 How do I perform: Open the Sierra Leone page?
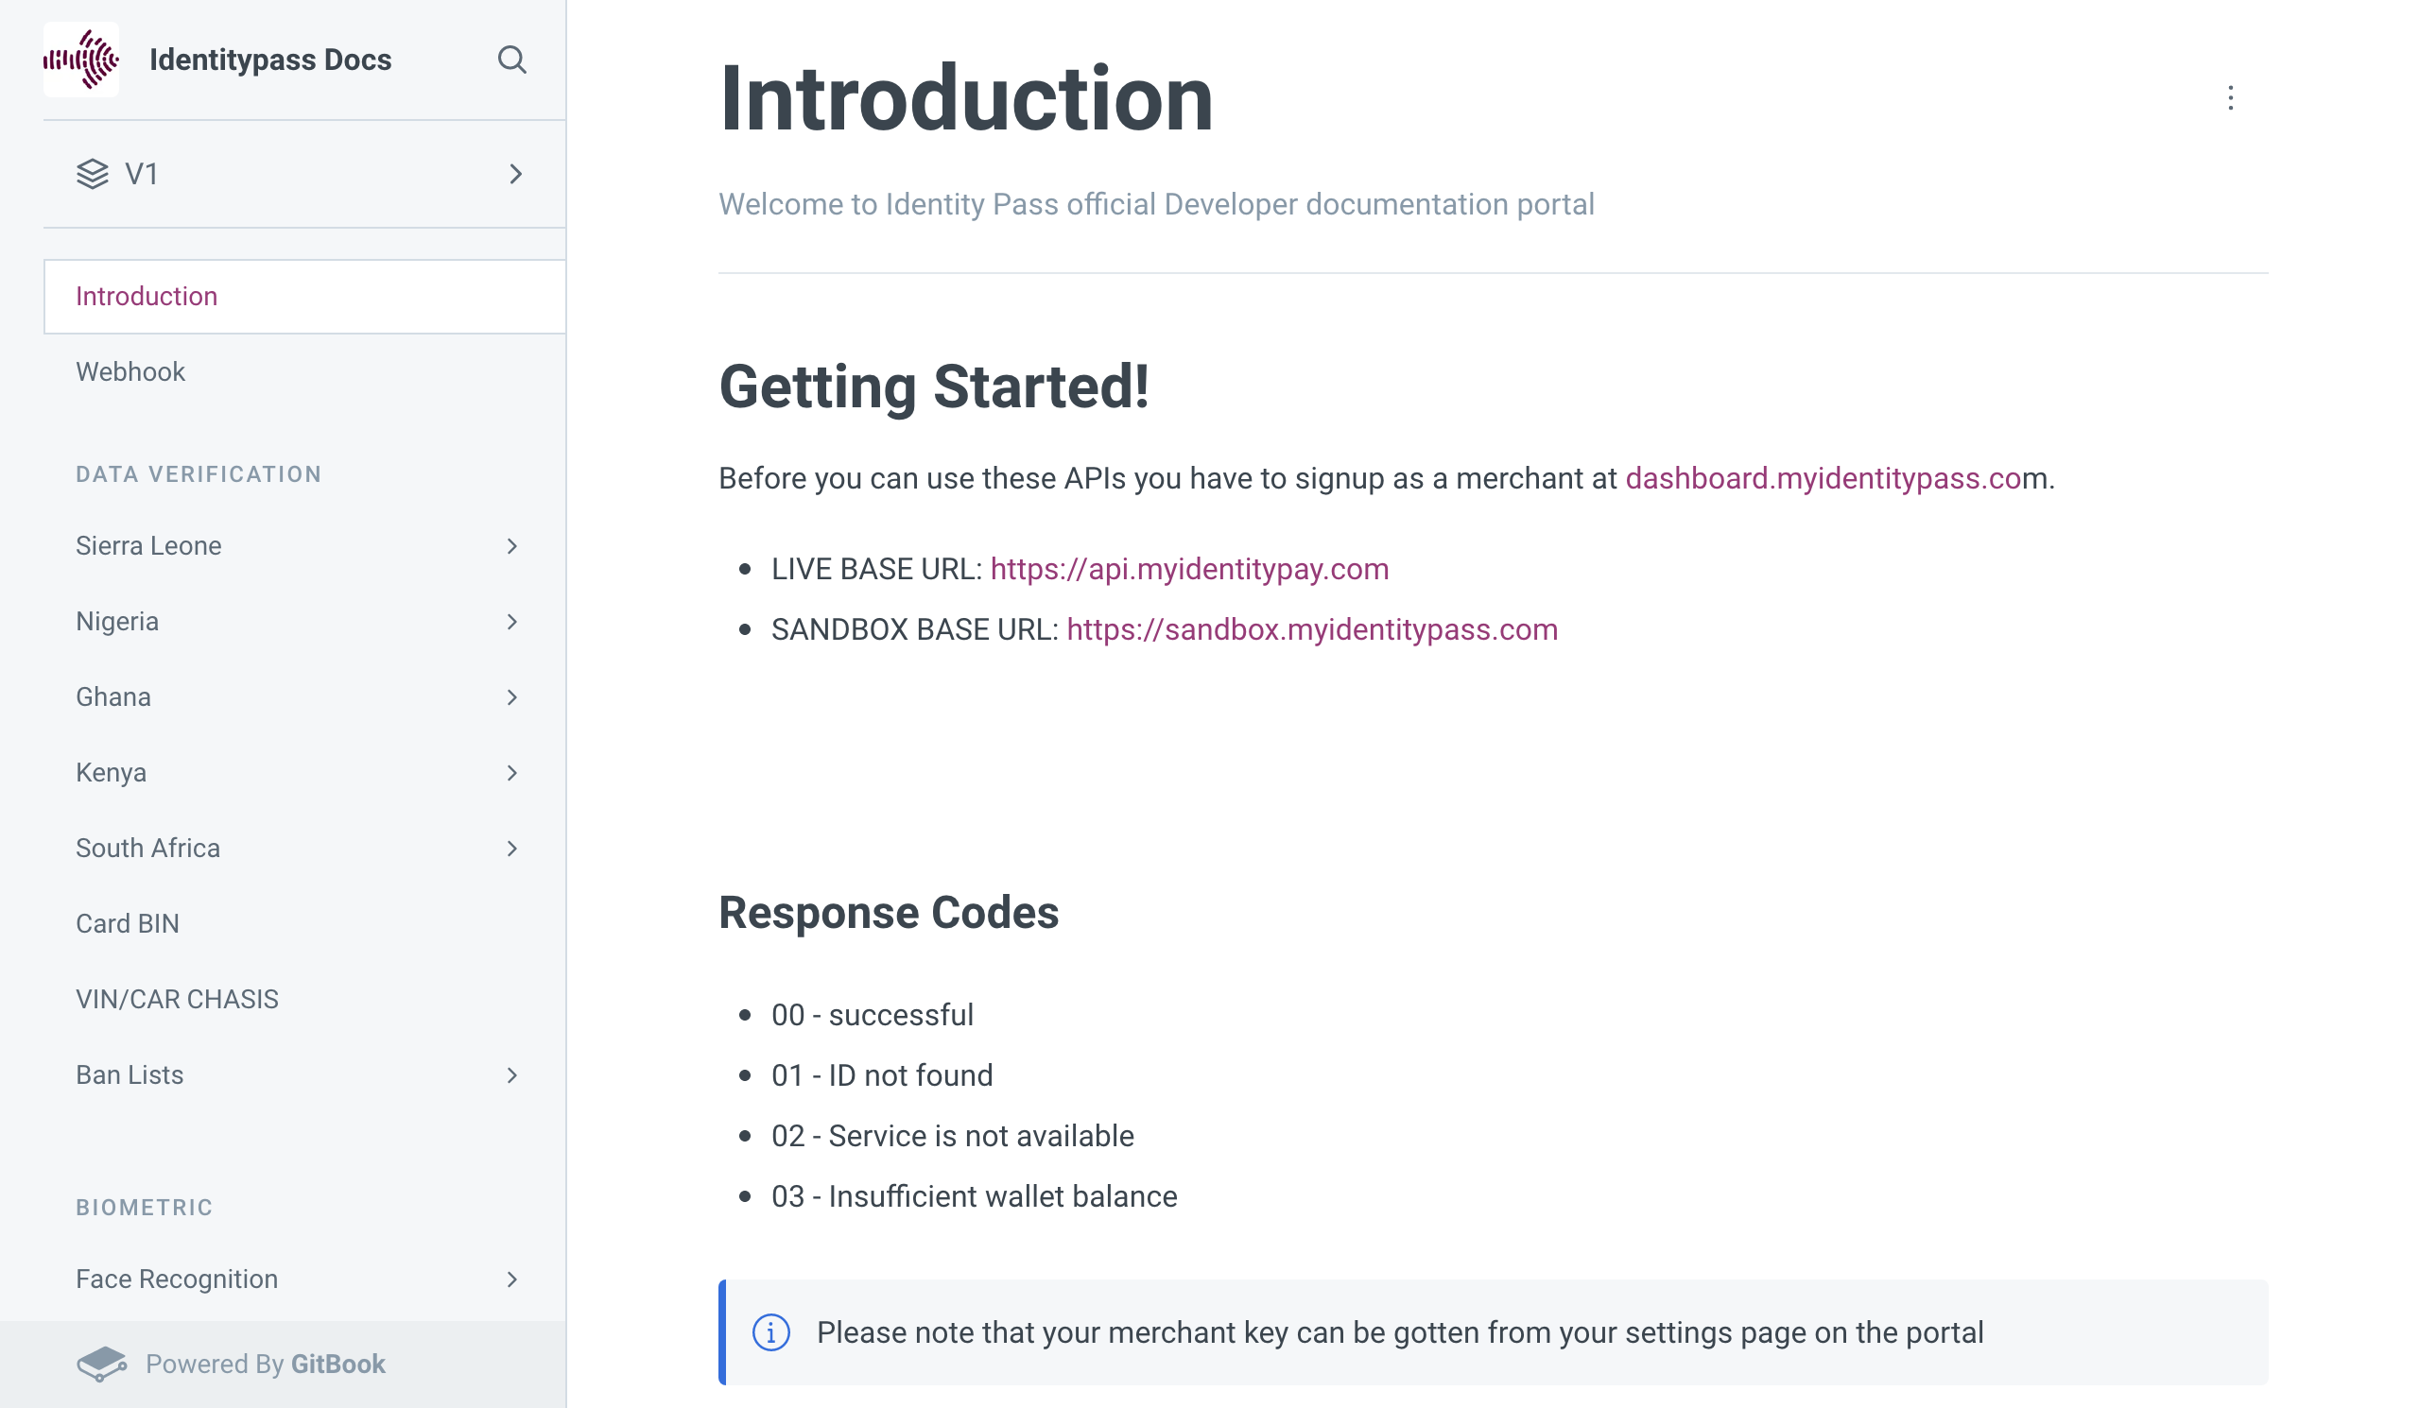(148, 546)
